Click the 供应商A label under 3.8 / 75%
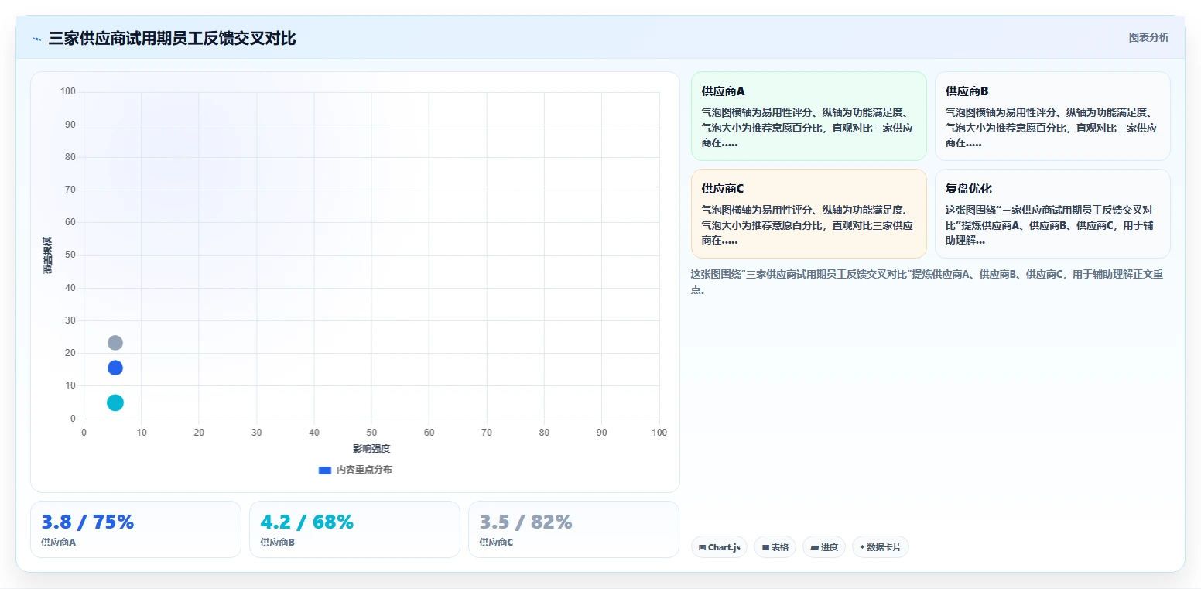The height and width of the screenshot is (589, 1201). pos(58,543)
